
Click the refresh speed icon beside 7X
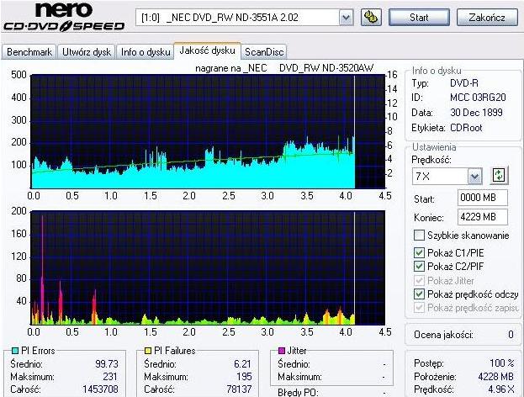coord(499,175)
